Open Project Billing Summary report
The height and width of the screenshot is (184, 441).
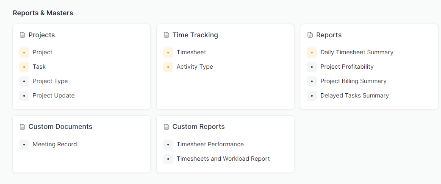point(353,81)
